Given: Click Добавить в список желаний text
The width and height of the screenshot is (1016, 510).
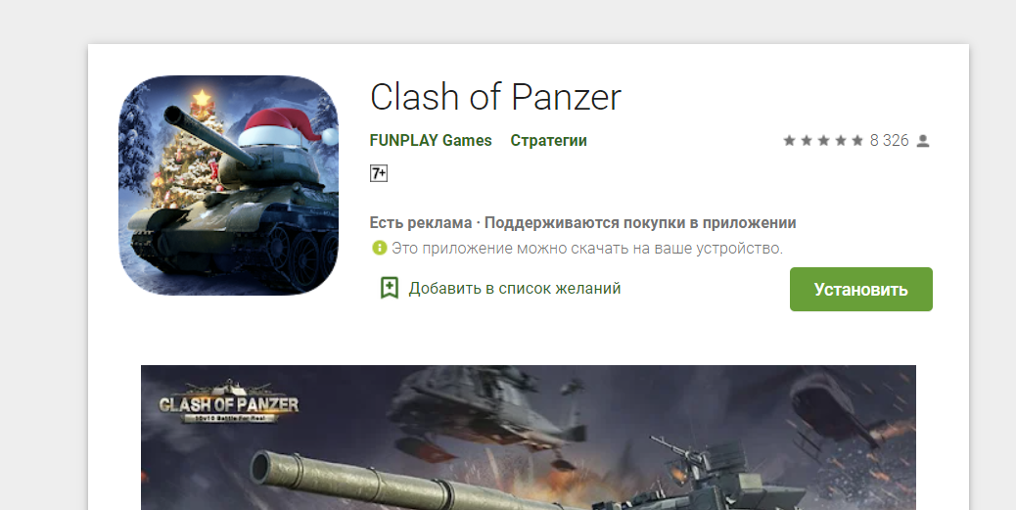Looking at the screenshot, I should tap(515, 289).
